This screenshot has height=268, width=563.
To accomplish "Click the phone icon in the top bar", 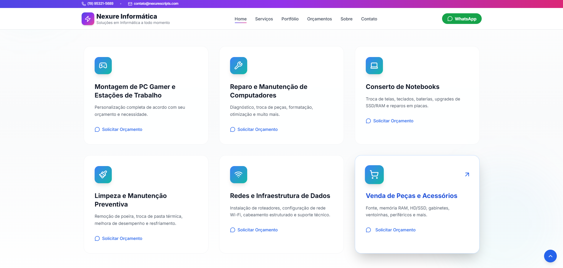I will [x=84, y=4].
